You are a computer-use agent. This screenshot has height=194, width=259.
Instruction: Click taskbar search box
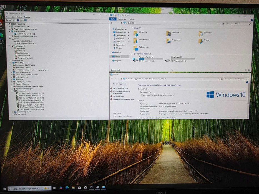coord(29,188)
